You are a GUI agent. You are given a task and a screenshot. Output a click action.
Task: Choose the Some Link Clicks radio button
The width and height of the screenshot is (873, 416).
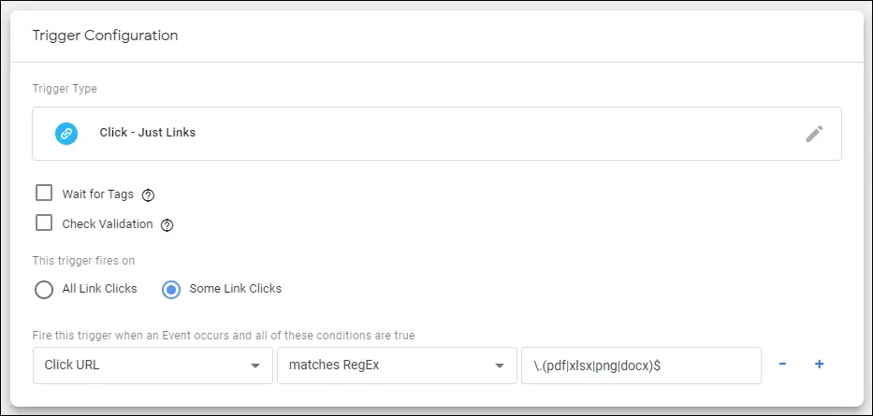tap(171, 290)
